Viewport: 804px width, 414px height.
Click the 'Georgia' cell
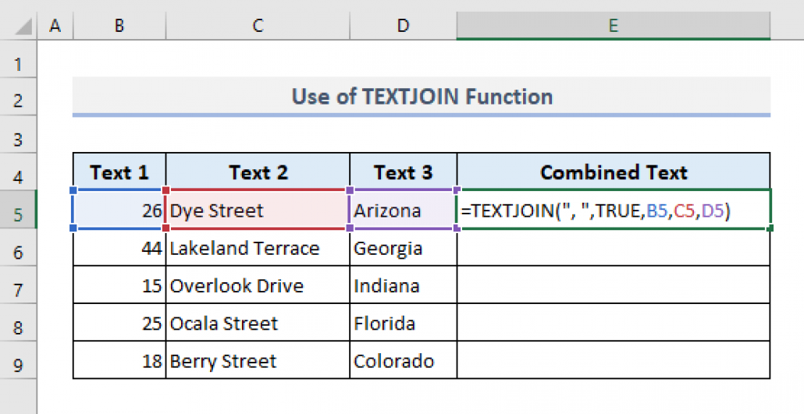(404, 247)
